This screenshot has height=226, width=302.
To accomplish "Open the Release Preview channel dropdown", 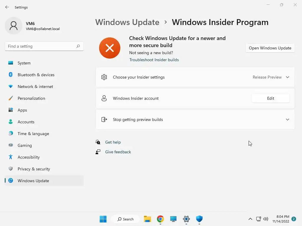I will coord(271,77).
